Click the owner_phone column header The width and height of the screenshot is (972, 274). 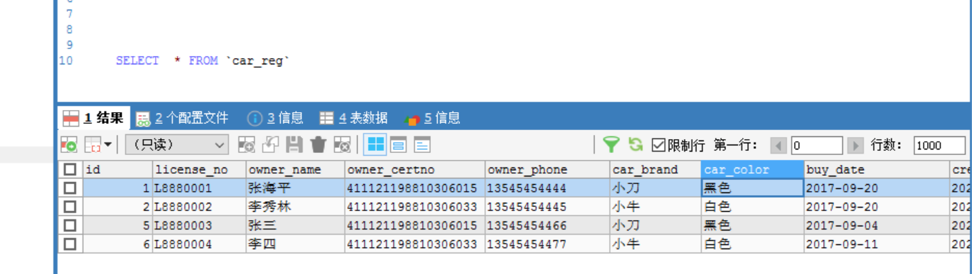(547, 170)
